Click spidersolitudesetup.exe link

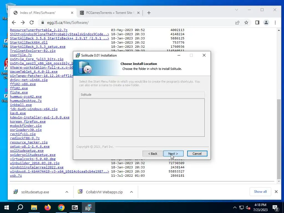coord(33,155)
